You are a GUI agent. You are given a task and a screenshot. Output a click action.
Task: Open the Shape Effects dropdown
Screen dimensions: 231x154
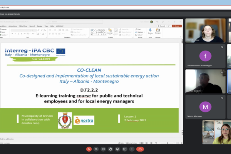[x=126, y=35]
